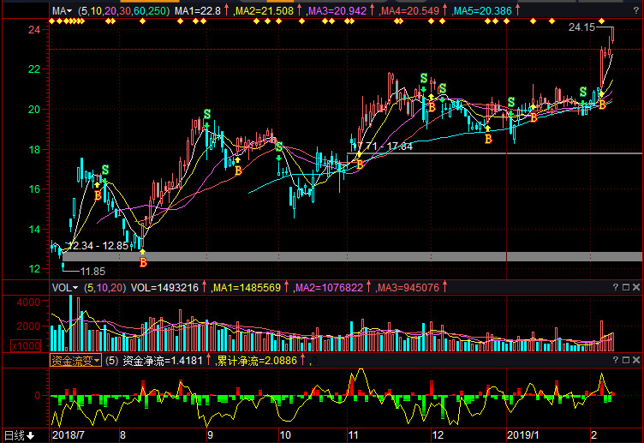This screenshot has width=644, height=443.
Task: Click the gray 12.34 - 12.85 price zone band
Action: tap(343, 256)
